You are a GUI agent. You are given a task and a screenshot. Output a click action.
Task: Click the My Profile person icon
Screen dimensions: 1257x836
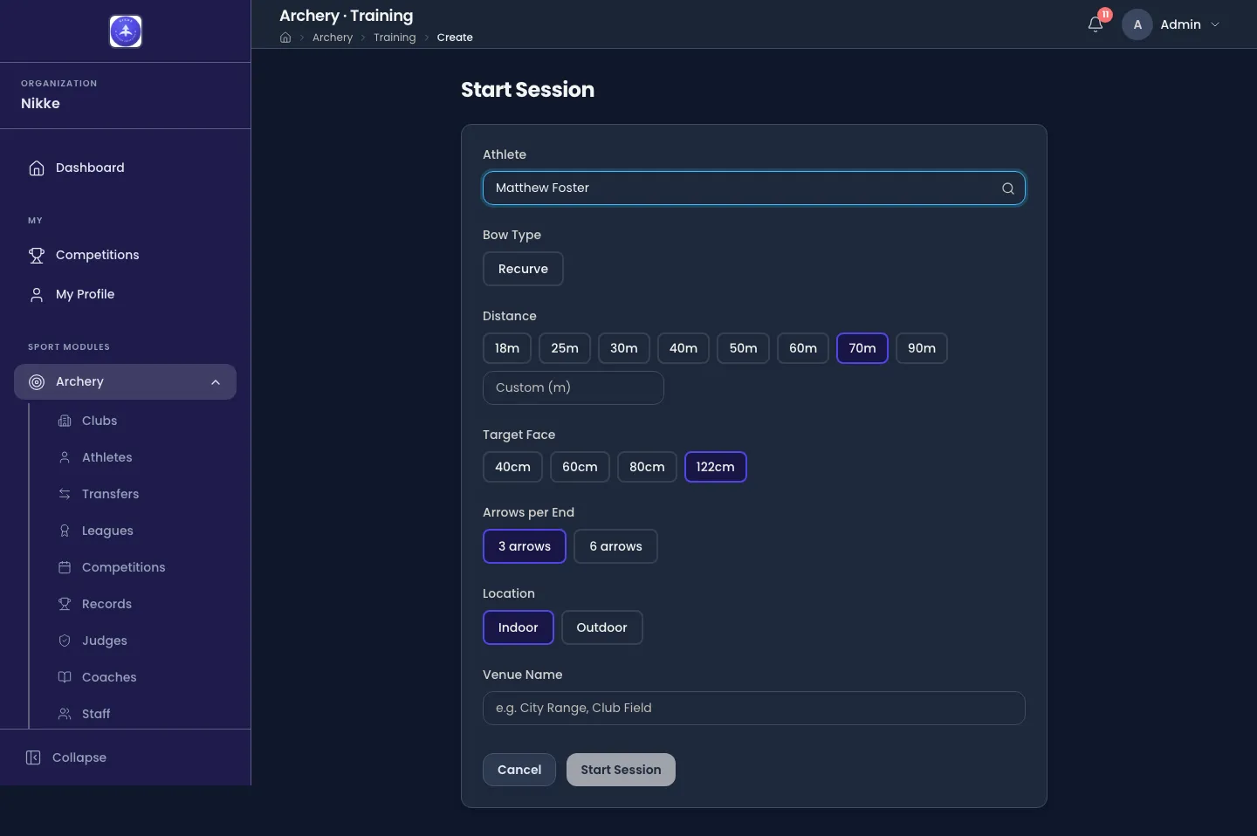(37, 294)
